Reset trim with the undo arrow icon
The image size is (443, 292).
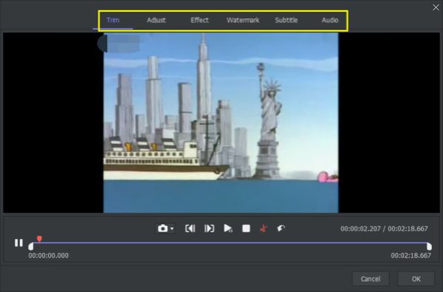(281, 229)
